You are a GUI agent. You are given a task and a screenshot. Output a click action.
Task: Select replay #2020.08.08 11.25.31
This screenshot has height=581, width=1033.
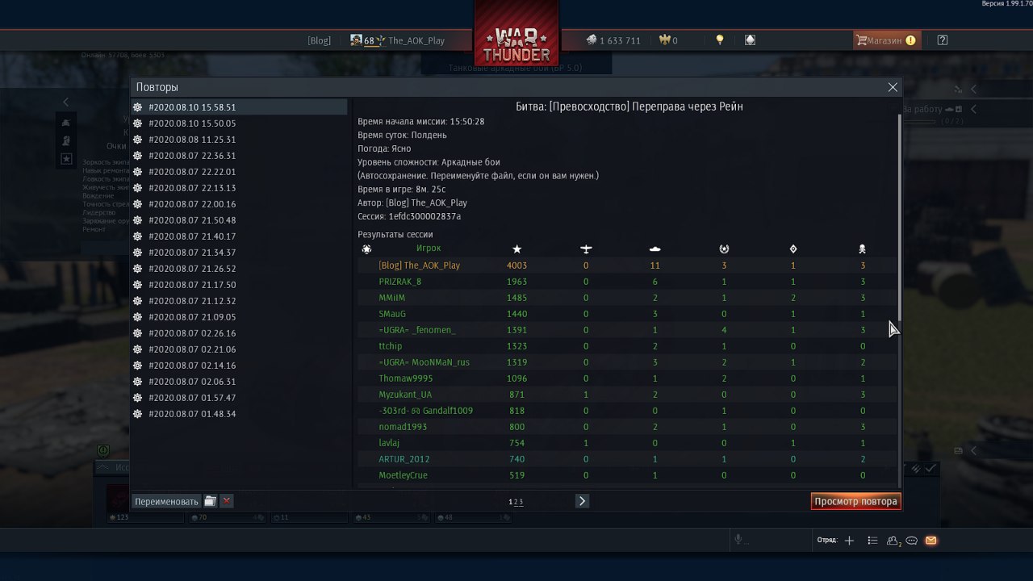click(x=239, y=140)
